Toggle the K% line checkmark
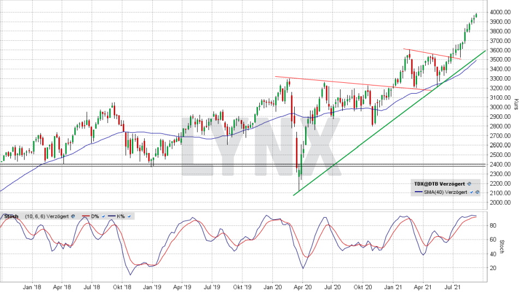 (129, 216)
